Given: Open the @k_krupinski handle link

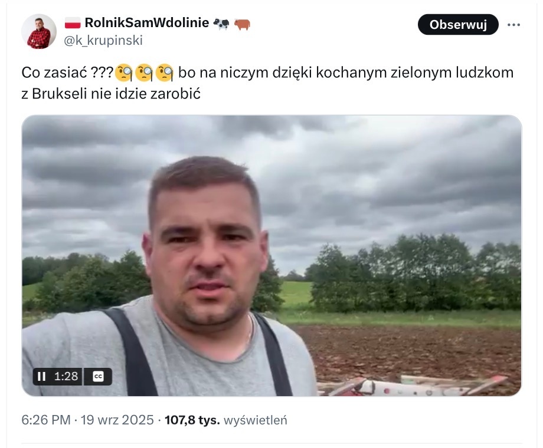Looking at the screenshot, I should click(103, 41).
